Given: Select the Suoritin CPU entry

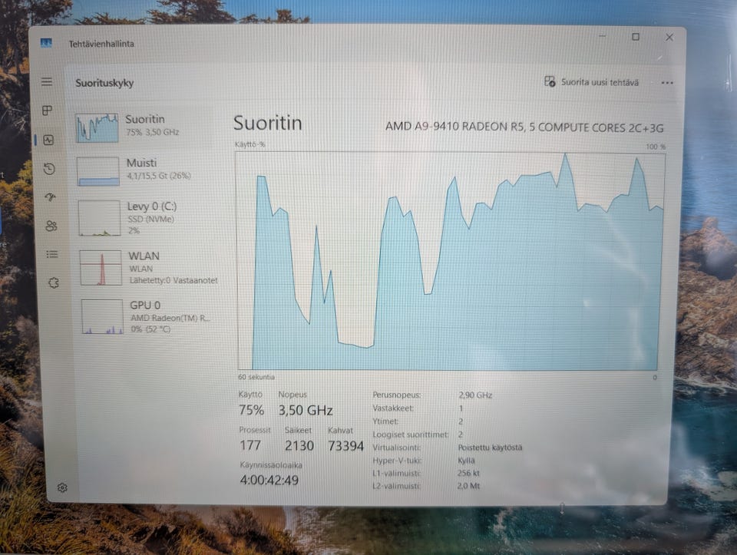Looking at the screenshot, I should [x=145, y=127].
